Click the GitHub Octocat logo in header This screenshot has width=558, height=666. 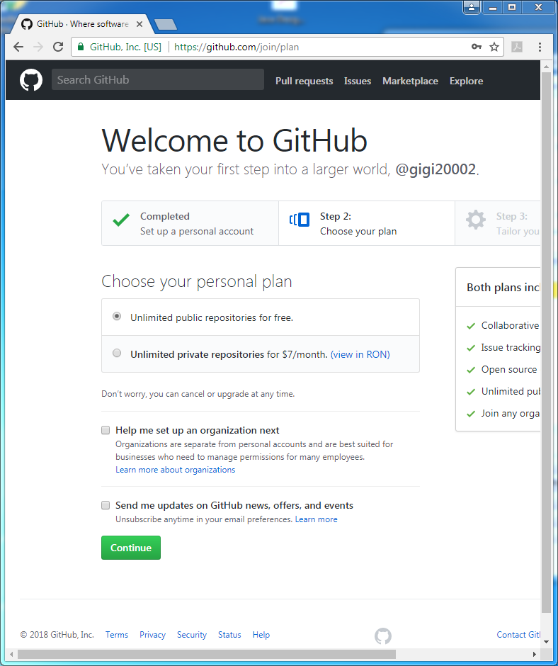point(31,80)
